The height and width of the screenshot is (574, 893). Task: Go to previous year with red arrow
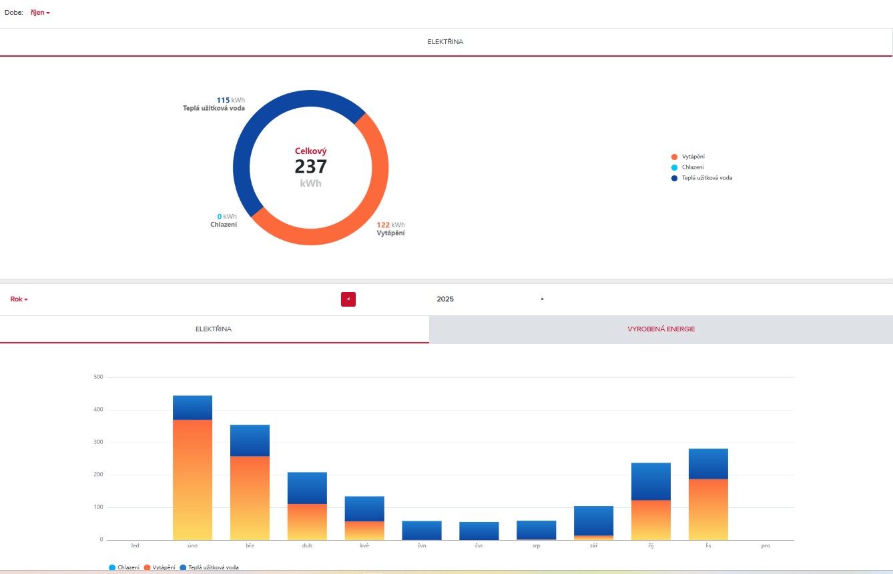[x=348, y=299]
